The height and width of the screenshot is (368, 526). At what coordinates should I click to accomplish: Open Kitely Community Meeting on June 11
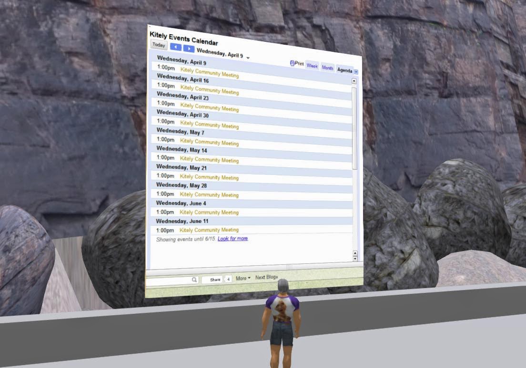[209, 230]
